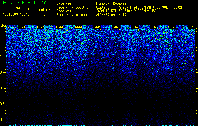This screenshot has height=126, width=198.
Task: Select the 1344 time marker
Action: (78, 27)
